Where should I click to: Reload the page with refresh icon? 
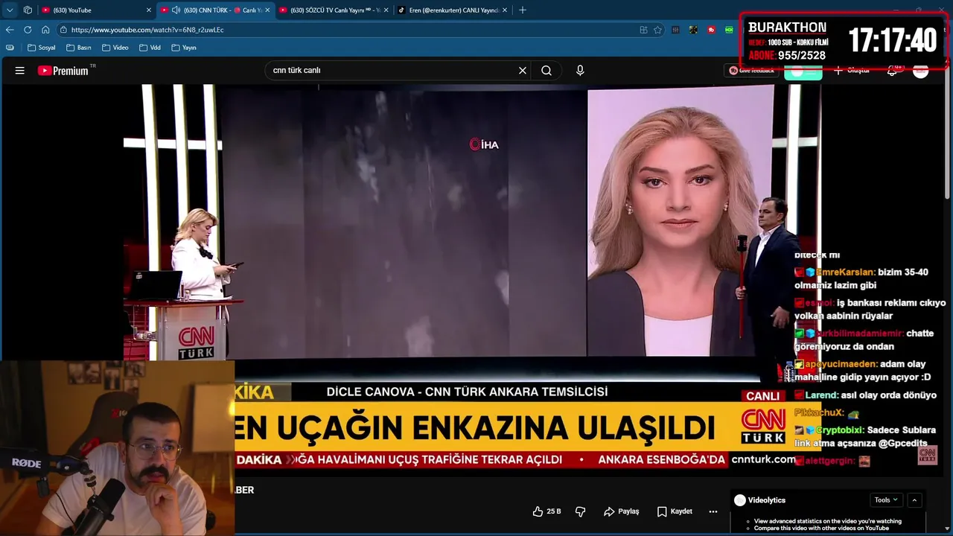click(x=28, y=30)
